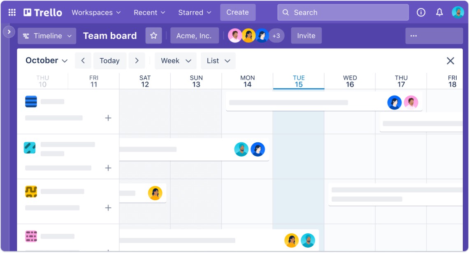The width and height of the screenshot is (469, 253).
Task: Go to the previous week with the left arrow
Action: click(x=83, y=60)
